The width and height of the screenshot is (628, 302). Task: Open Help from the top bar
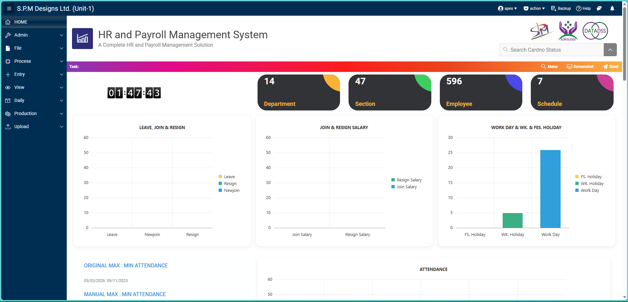coord(583,8)
